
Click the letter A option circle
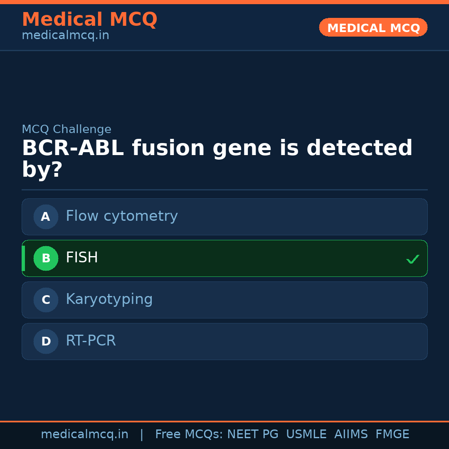pyautogui.click(x=46, y=217)
